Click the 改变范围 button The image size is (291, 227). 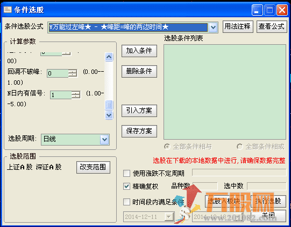pyautogui.click(x=93, y=167)
